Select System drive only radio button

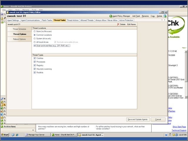point(35,38)
